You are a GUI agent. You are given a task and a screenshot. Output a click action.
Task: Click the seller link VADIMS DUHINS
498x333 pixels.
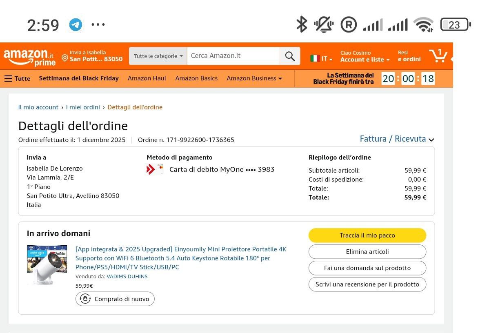click(x=127, y=277)
